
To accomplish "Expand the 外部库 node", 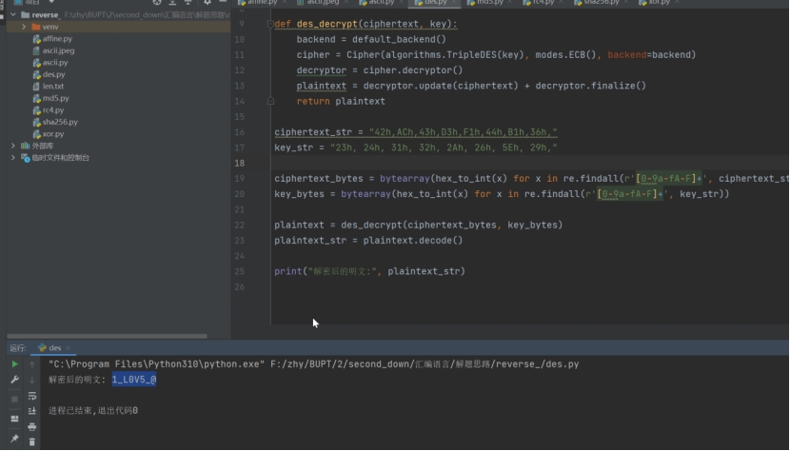I will (13, 146).
